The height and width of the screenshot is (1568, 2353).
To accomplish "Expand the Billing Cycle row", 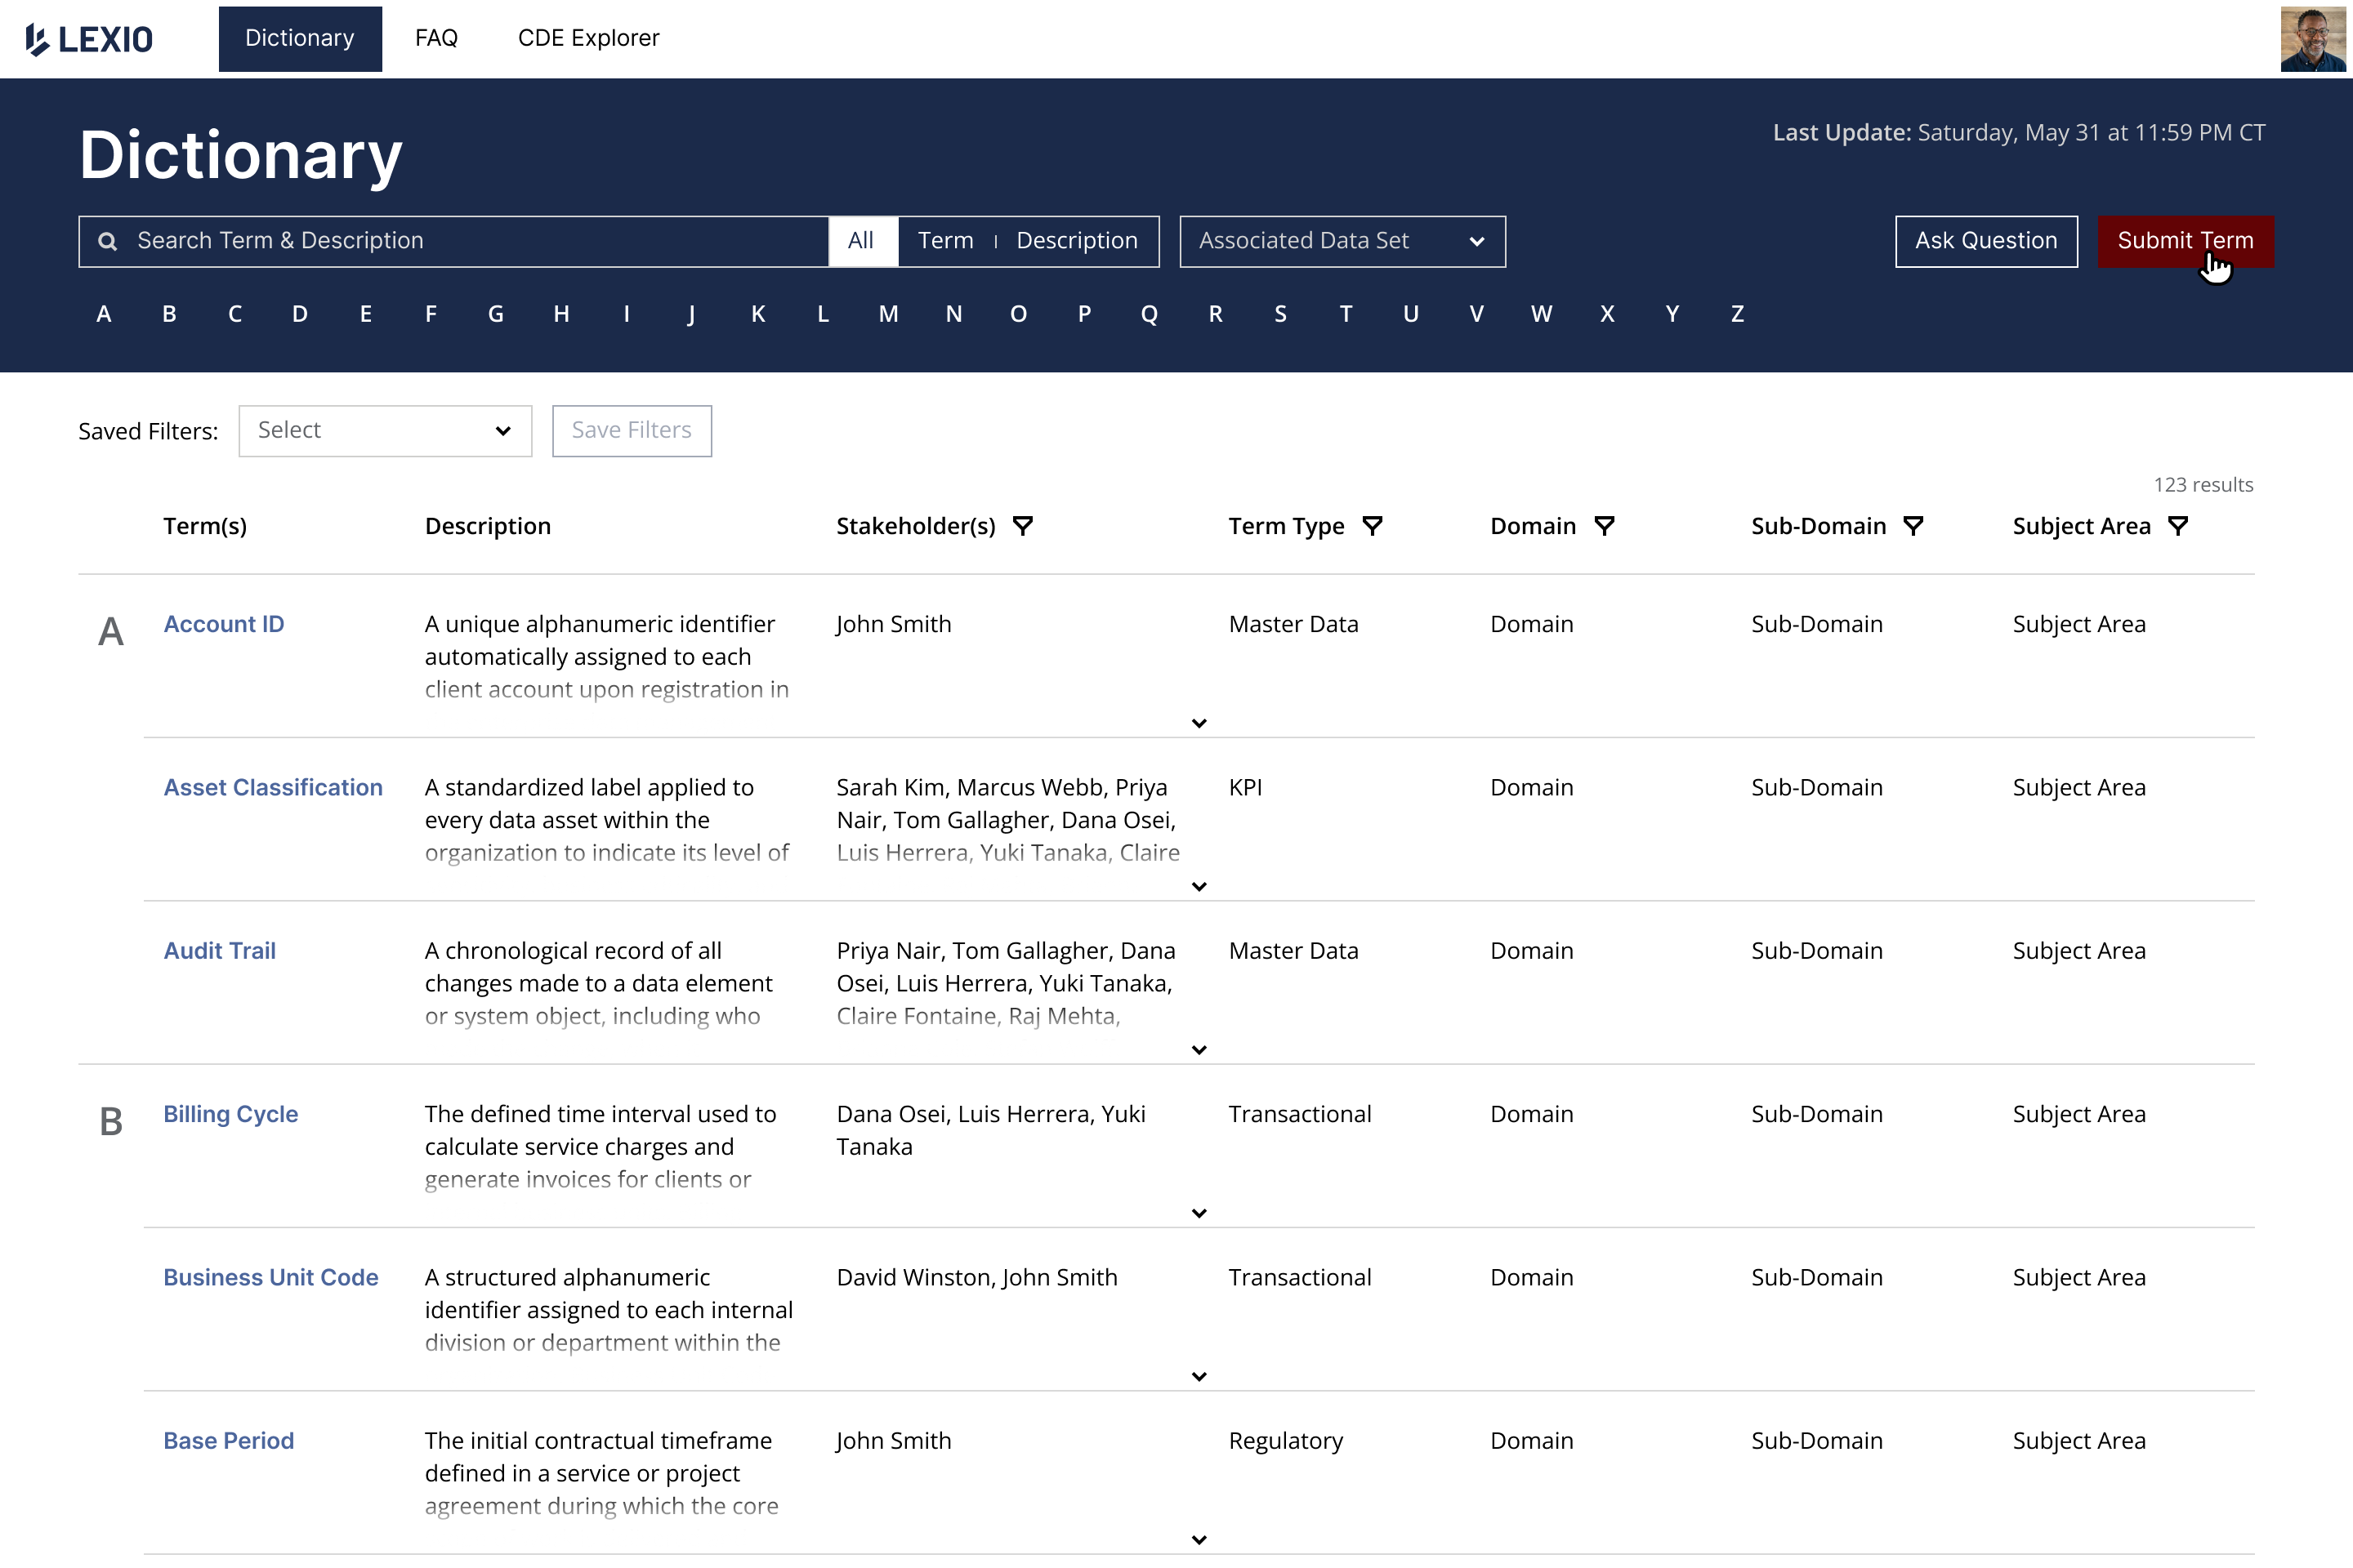I will click(x=1199, y=1213).
